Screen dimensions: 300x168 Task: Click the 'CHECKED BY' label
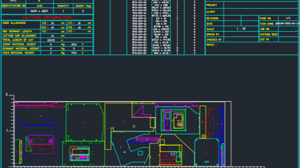click(x=214, y=40)
